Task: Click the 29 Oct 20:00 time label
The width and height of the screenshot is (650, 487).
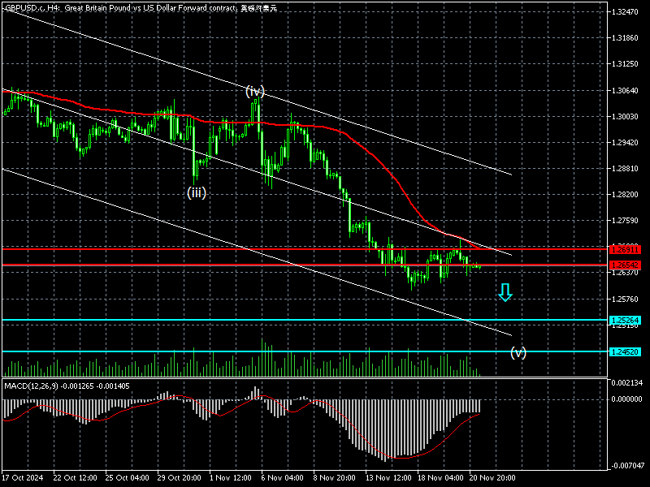Action: [x=180, y=477]
